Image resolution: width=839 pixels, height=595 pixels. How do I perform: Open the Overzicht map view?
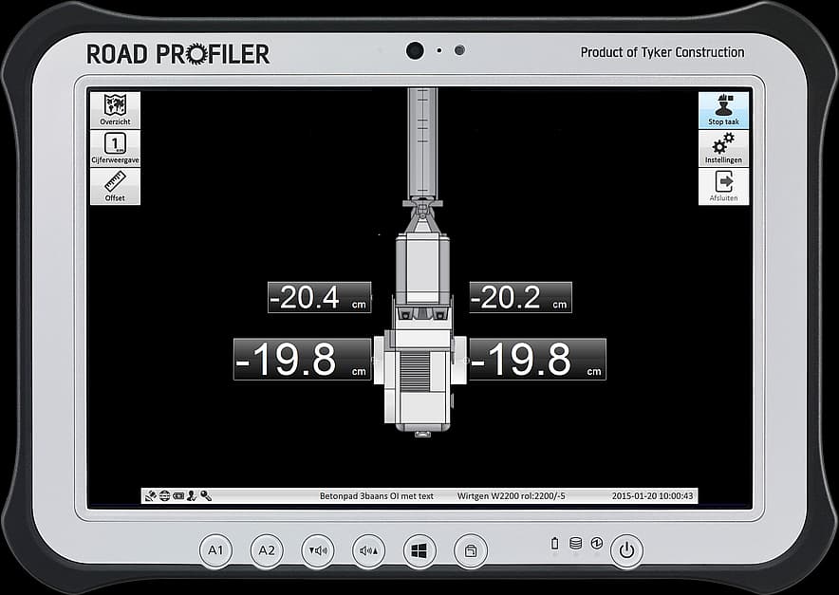[115, 110]
